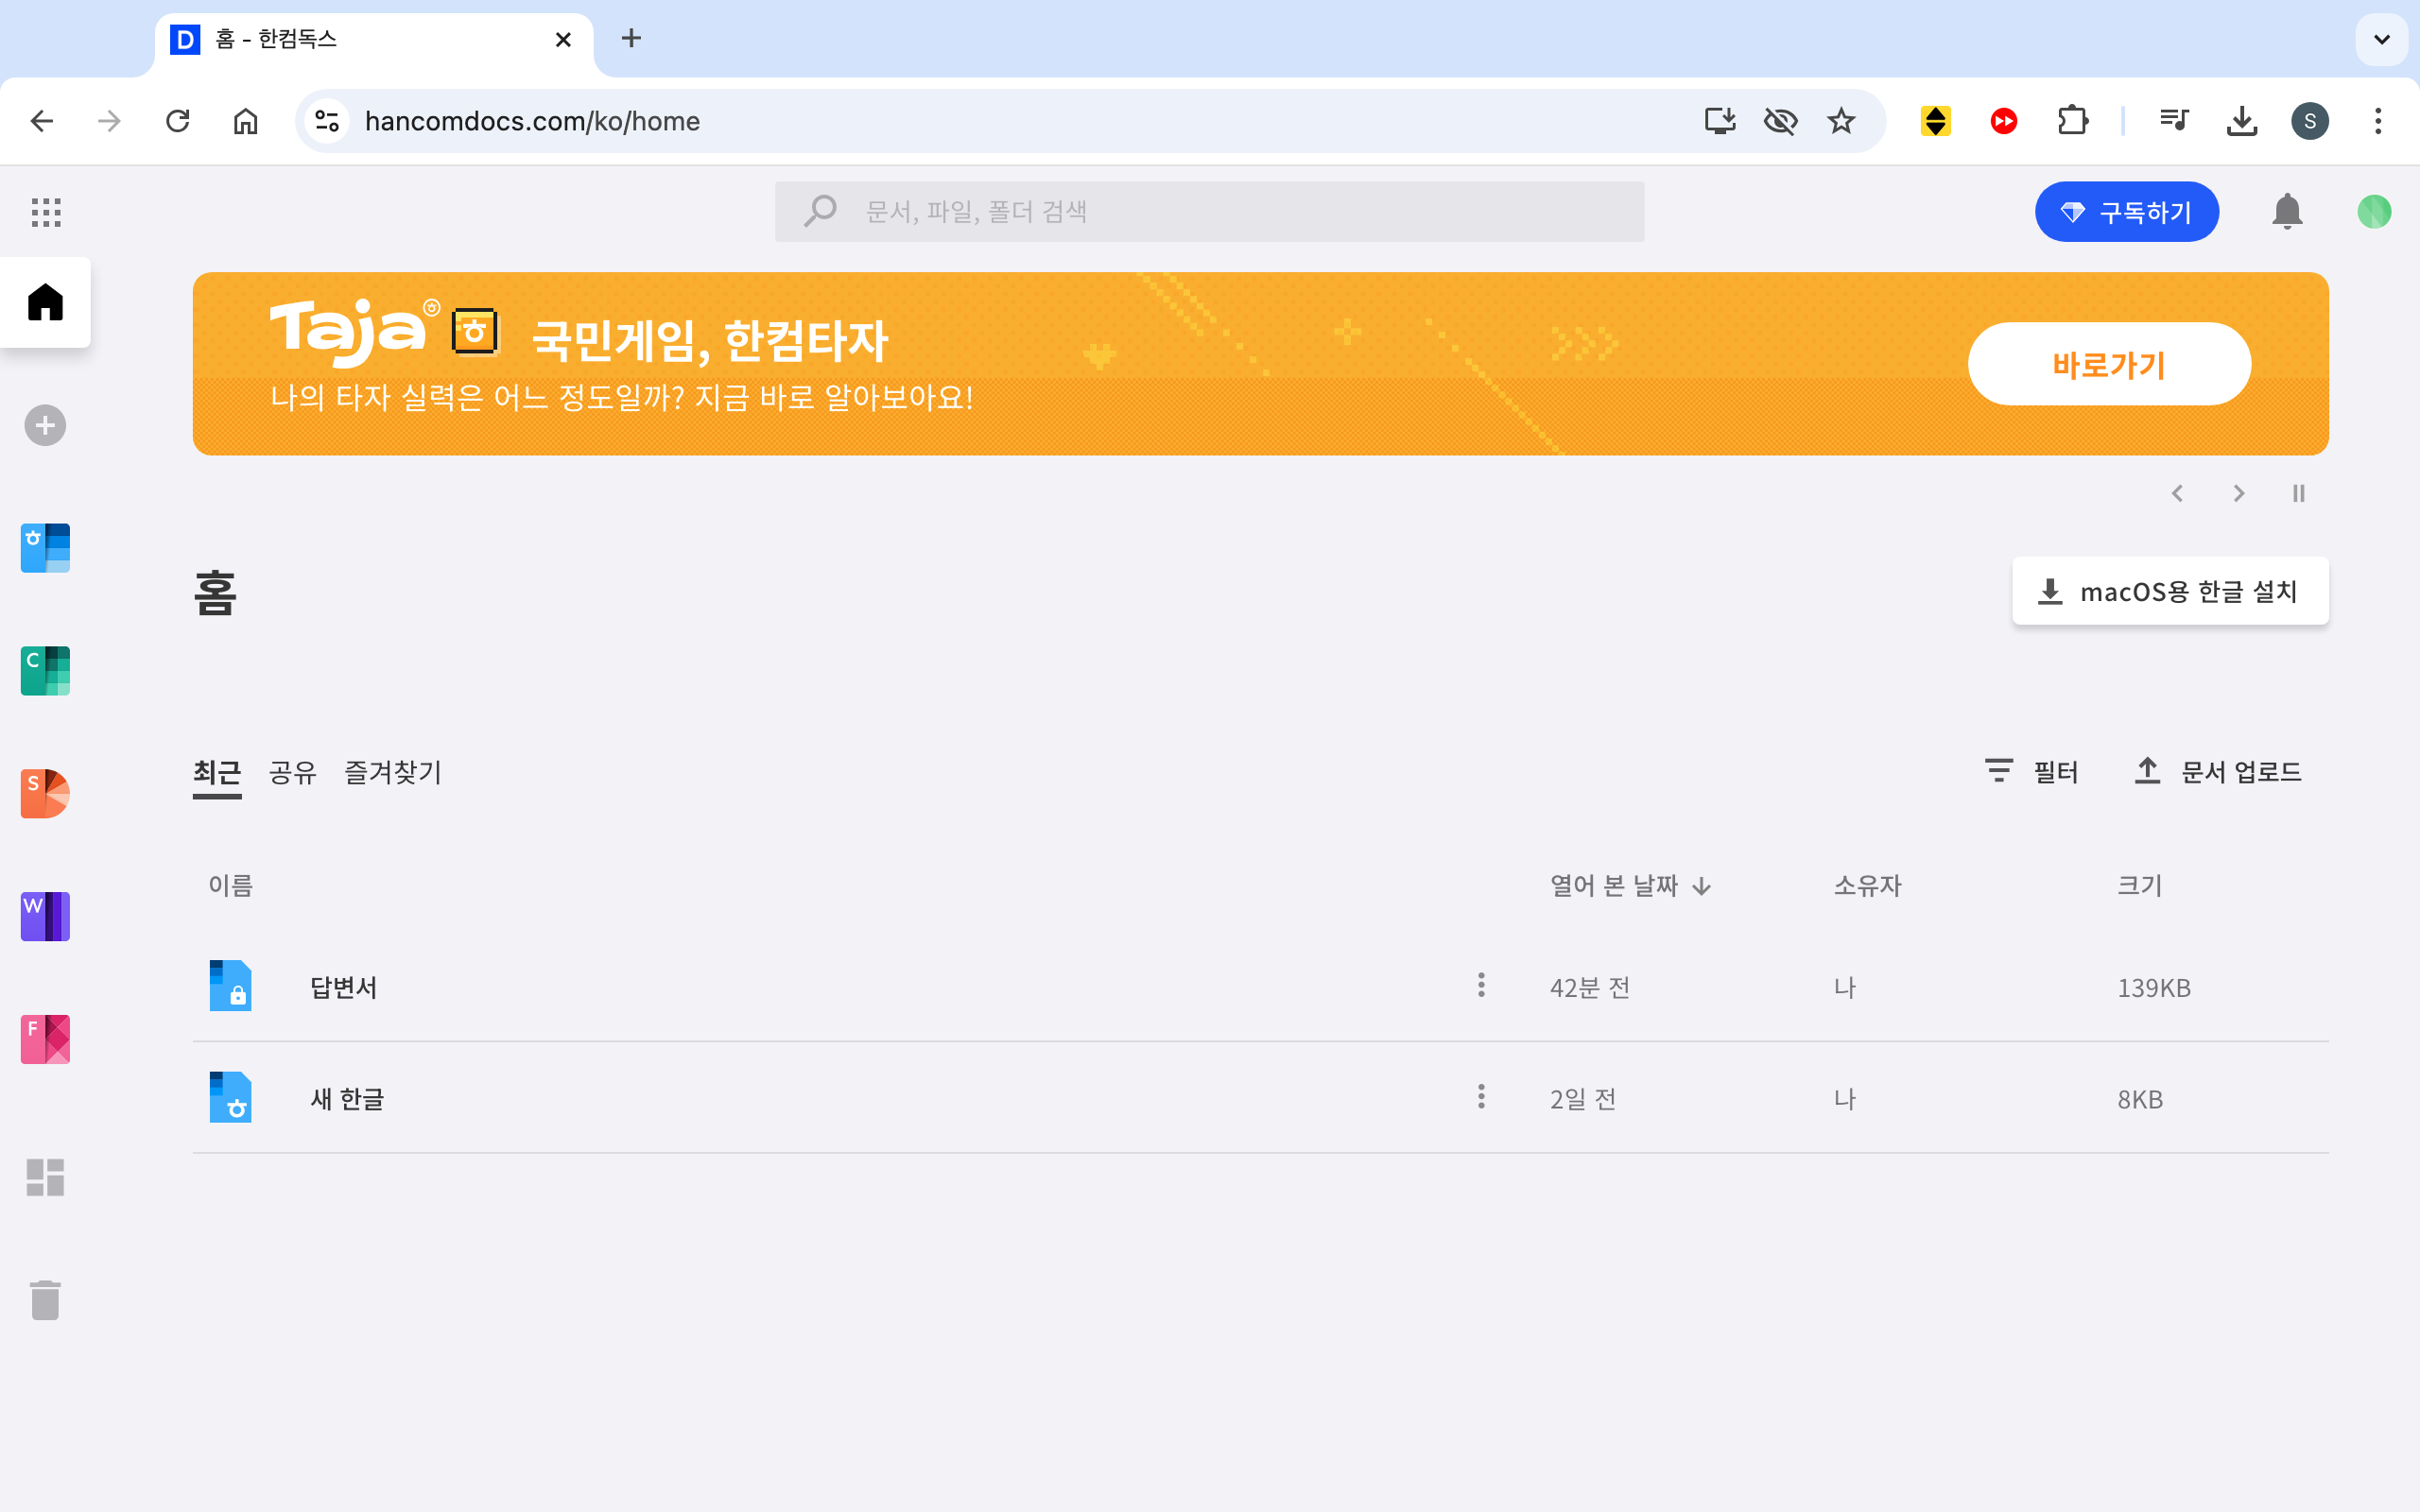Open Hangul word processor from sidebar

click(x=45, y=548)
